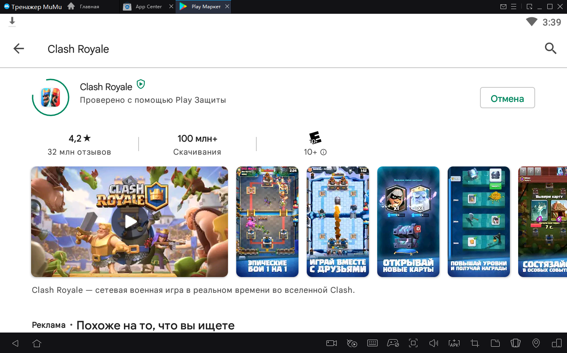
Task: Click the shake device icon
Action: [x=515, y=343]
